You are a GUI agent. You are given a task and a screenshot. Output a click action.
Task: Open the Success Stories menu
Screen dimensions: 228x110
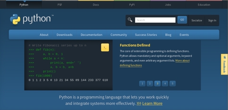pos(146,35)
